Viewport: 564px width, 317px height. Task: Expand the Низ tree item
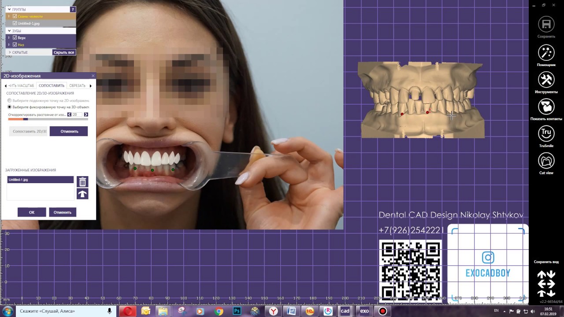pos(9,45)
